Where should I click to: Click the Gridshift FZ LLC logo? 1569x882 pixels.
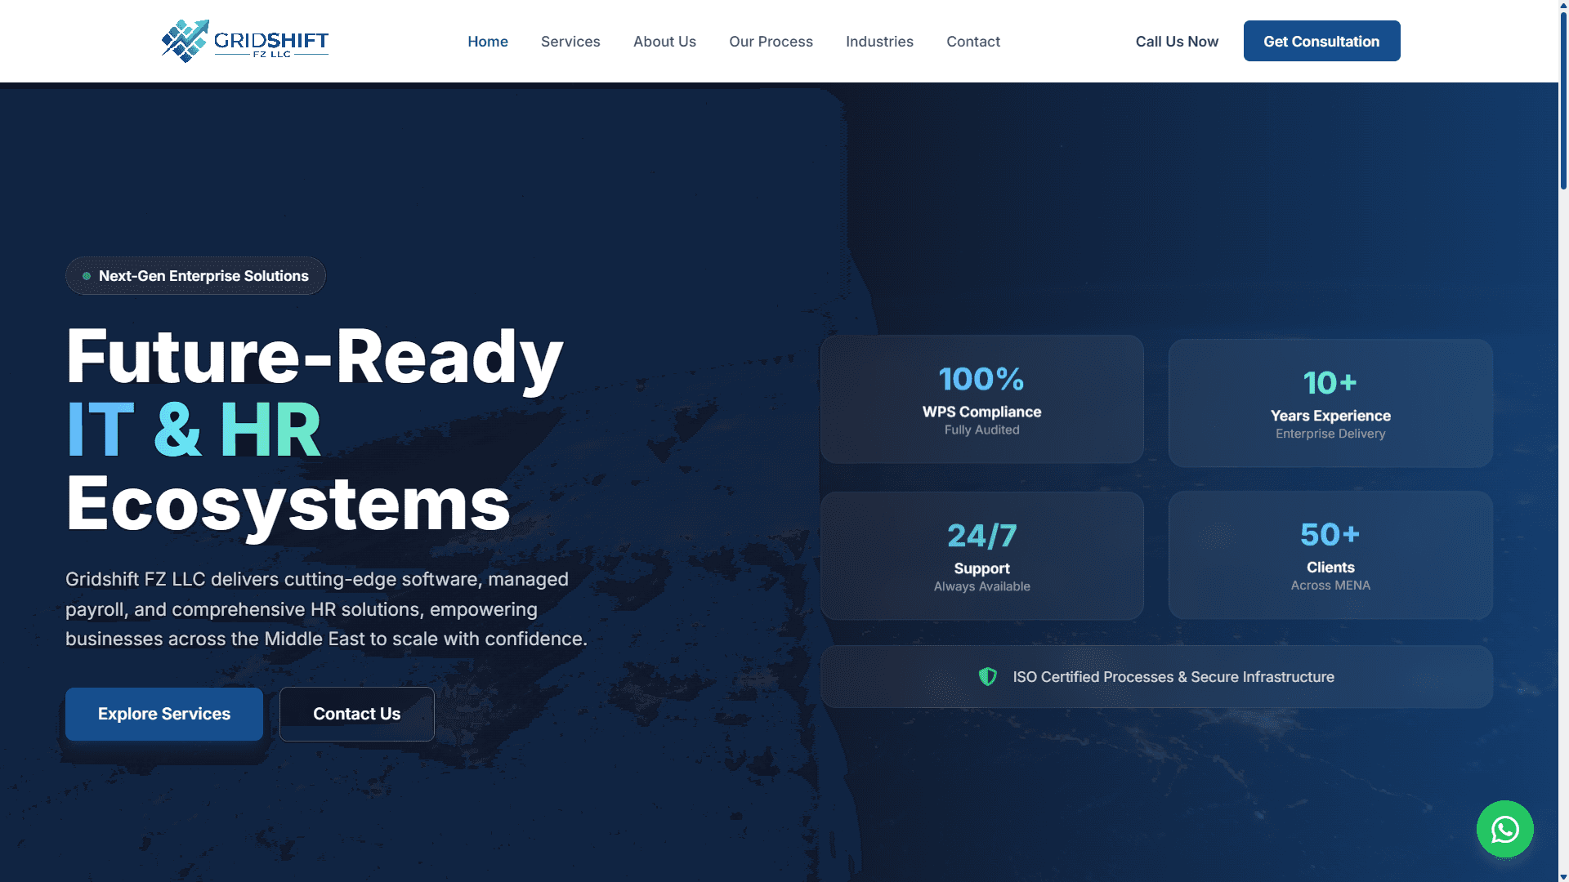pos(245,41)
